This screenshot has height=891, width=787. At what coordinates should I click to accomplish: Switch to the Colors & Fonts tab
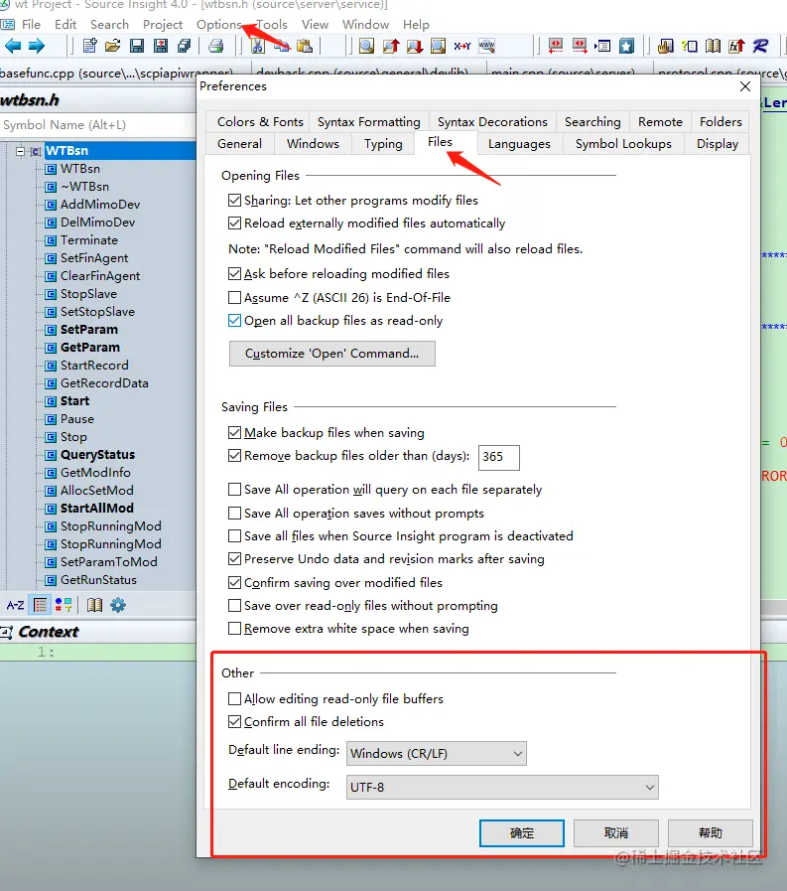point(260,121)
